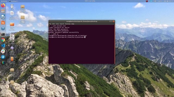Select the Terminal icon in dock
This screenshot has height=97, width=174.
tap(3, 34)
